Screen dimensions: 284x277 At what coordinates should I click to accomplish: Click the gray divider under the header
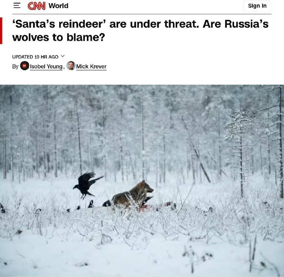pos(142,14)
